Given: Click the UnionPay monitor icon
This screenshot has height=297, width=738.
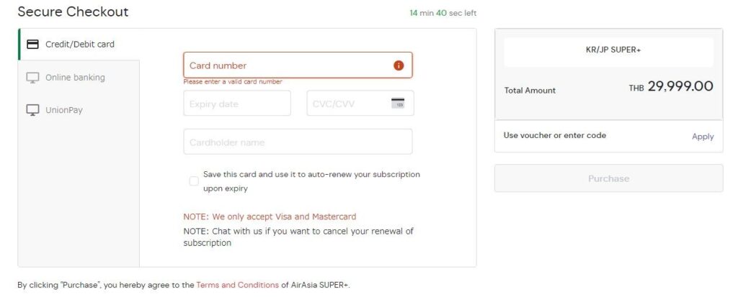Looking at the screenshot, I should pos(32,111).
